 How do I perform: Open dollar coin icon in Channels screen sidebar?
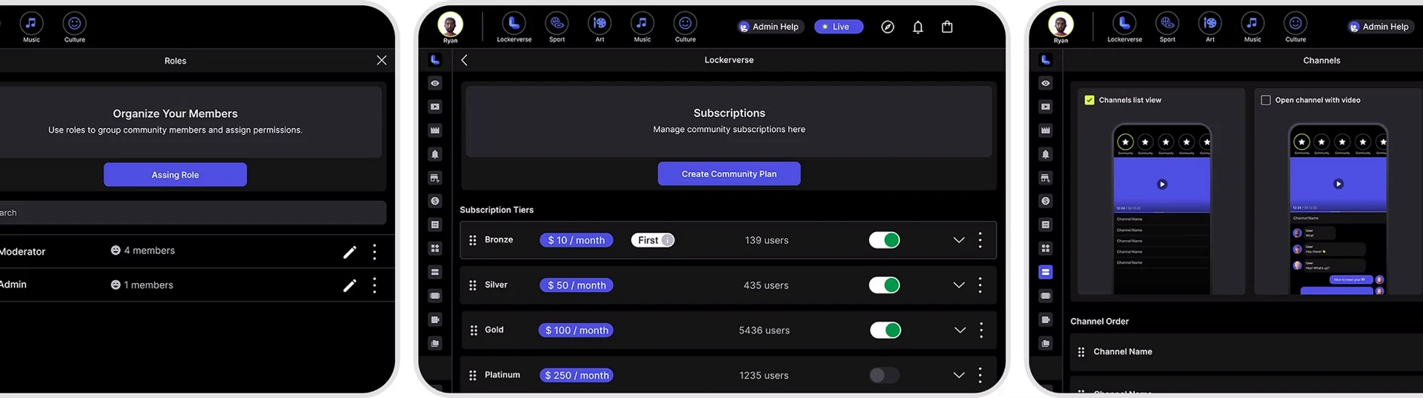tap(1046, 201)
